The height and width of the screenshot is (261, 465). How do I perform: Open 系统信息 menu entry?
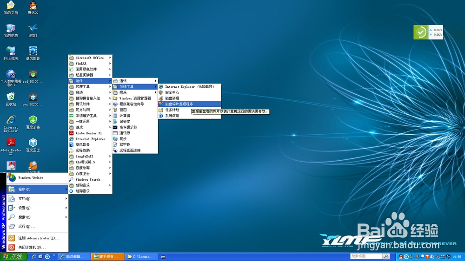[190, 116]
